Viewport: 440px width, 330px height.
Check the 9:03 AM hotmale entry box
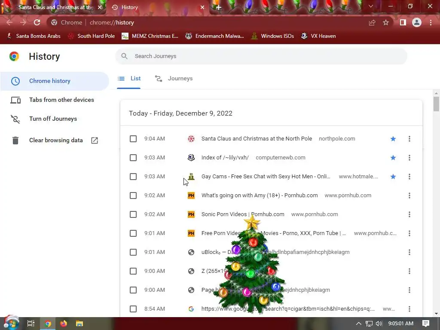pyautogui.click(x=133, y=177)
